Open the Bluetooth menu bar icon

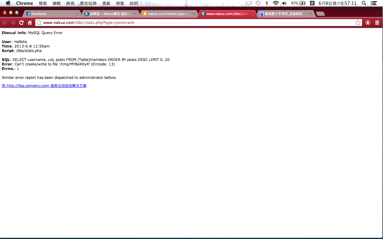(267, 3)
